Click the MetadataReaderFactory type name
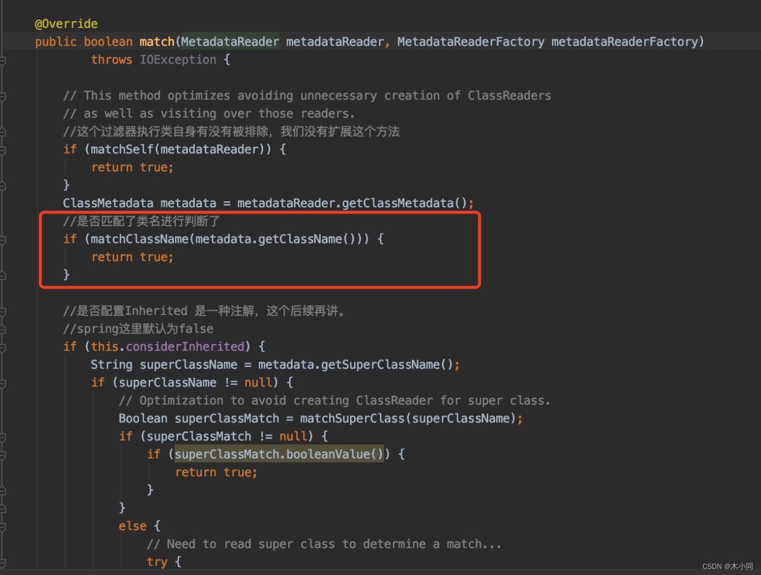Image resolution: width=761 pixels, height=575 pixels. [471, 42]
